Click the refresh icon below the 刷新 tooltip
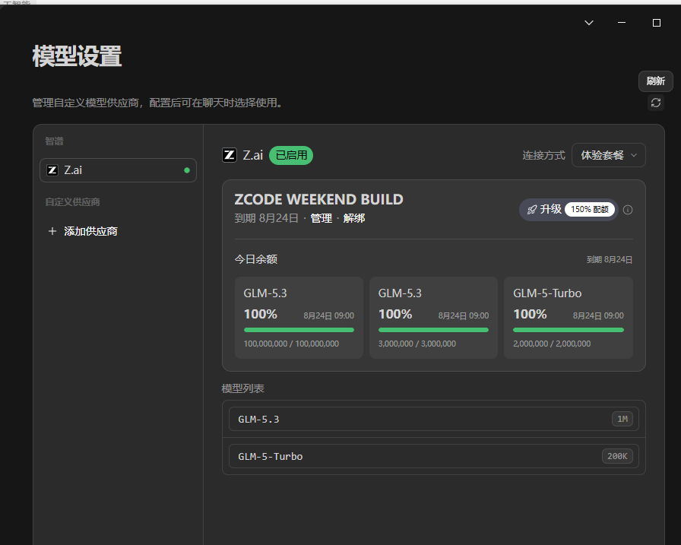The height and width of the screenshot is (545, 681). (656, 103)
